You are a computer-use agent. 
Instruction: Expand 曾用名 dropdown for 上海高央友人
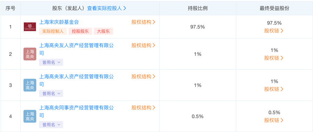point(51,63)
